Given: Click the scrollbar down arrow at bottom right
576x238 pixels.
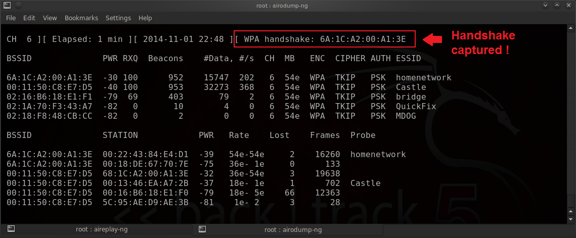Looking at the screenshot, I should pyautogui.click(x=571, y=218).
